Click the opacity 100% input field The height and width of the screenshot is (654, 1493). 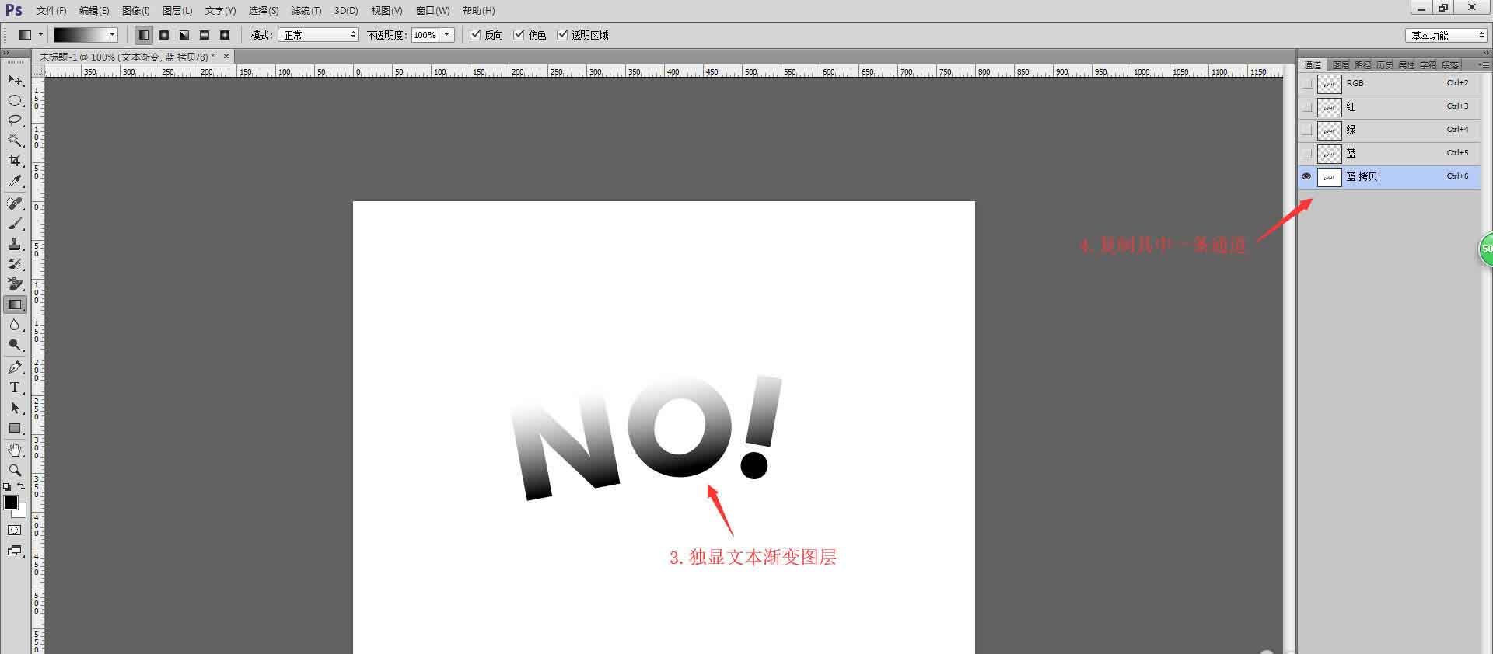tap(425, 35)
